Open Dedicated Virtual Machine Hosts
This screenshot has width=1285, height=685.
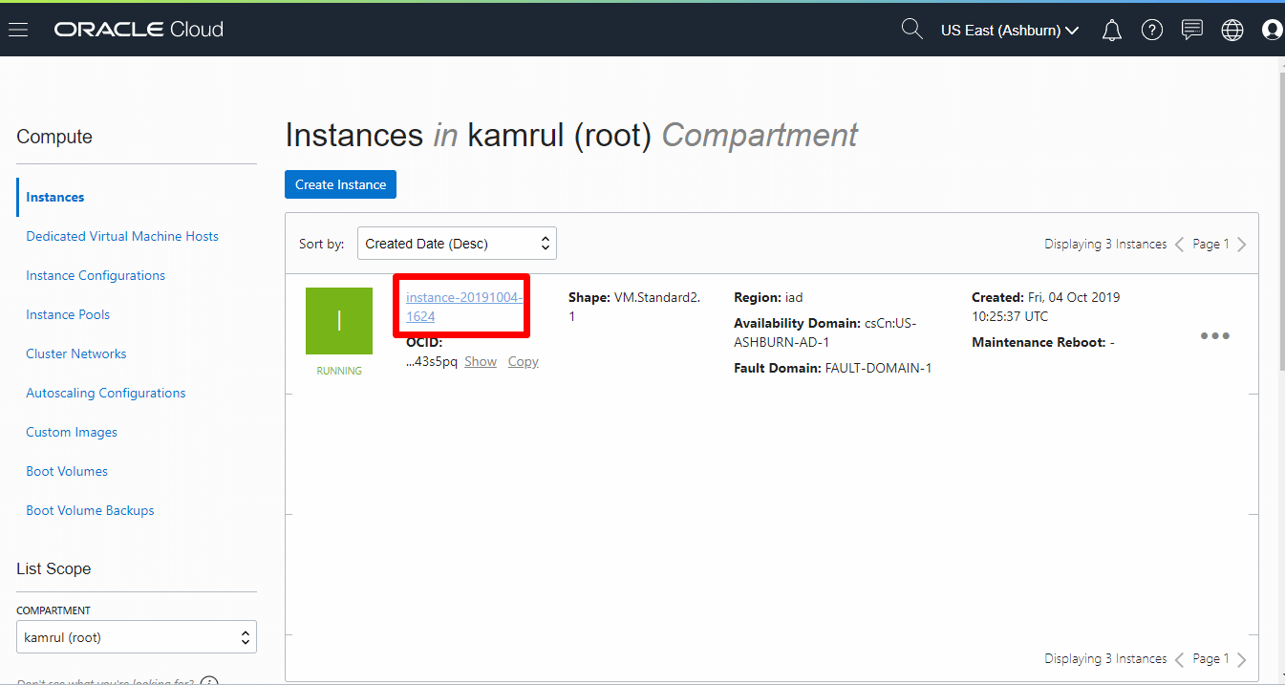[122, 236]
